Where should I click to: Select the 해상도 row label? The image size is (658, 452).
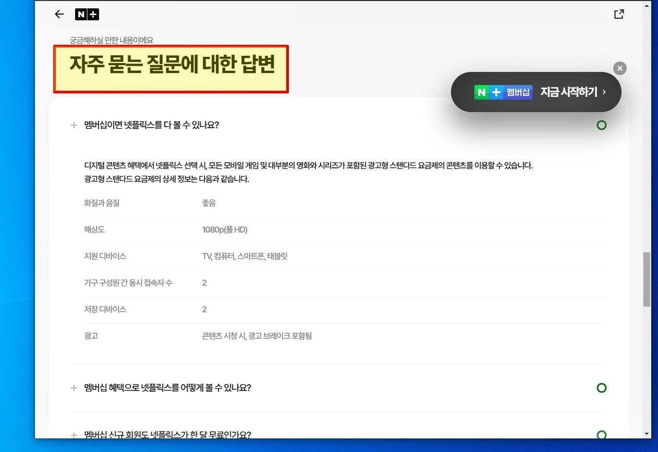click(x=94, y=229)
